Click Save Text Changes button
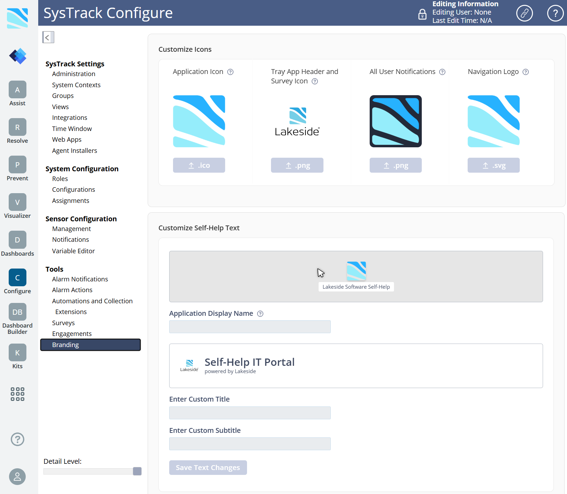The image size is (567, 494). click(x=208, y=468)
